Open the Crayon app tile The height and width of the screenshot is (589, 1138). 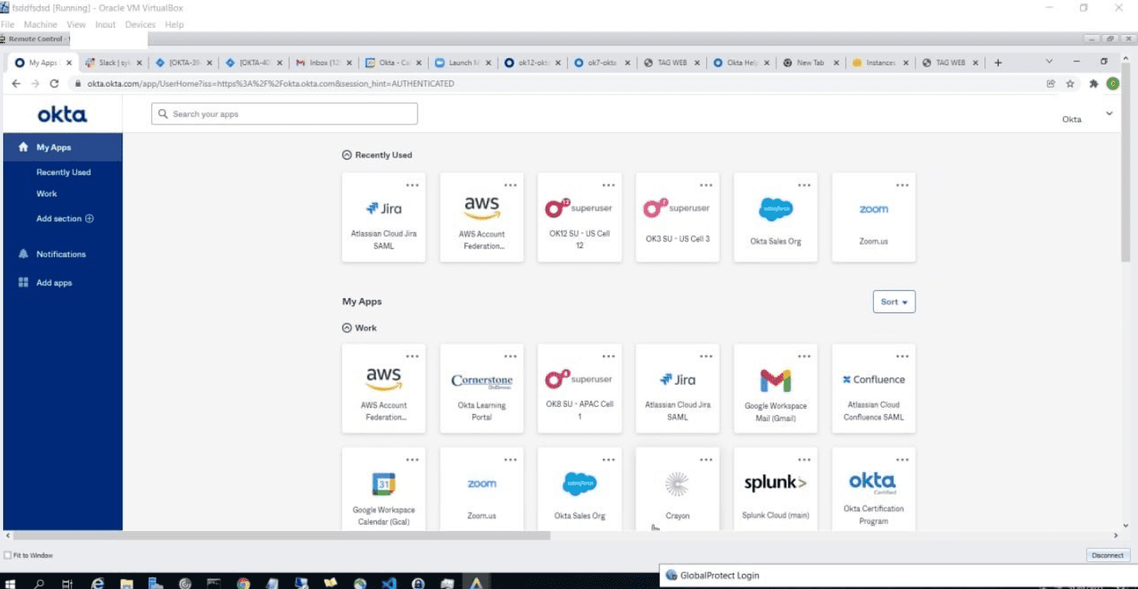tap(678, 489)
